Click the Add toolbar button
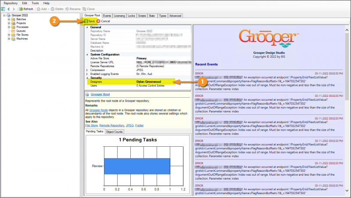 (x=43, y=9)
